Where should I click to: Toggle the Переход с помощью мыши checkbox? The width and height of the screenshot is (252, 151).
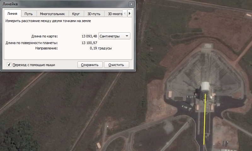(x=9, y=65)
